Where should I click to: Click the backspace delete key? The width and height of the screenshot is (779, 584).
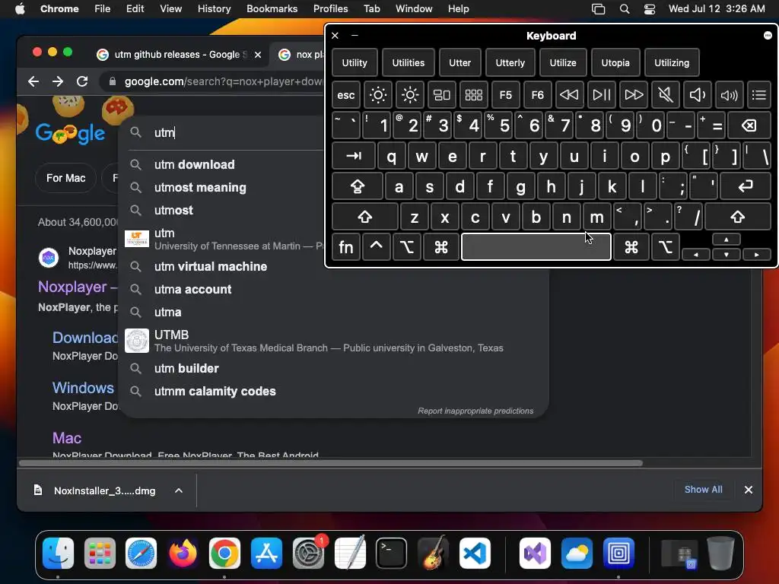tap(749, 125)
